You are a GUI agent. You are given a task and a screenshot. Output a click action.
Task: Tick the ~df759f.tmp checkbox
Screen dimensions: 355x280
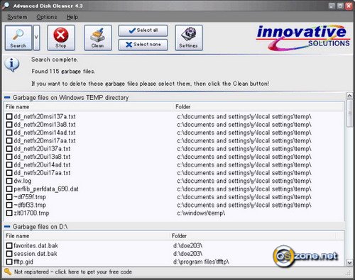pyautogui.click(x=9, y=197)
